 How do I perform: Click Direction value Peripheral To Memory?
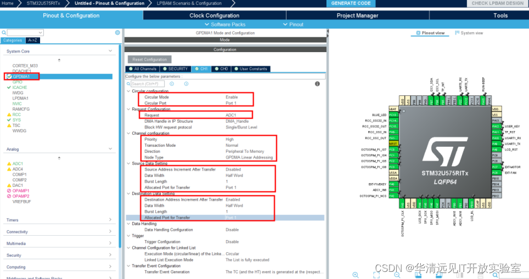(245, 151)
